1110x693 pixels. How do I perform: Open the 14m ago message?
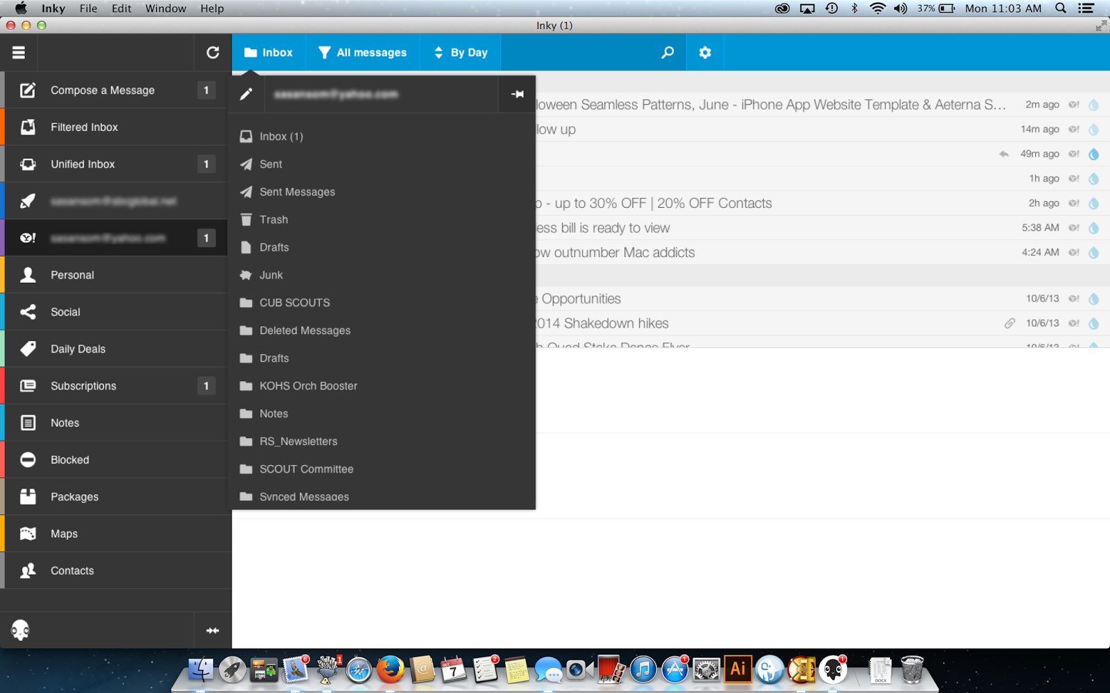822,130
